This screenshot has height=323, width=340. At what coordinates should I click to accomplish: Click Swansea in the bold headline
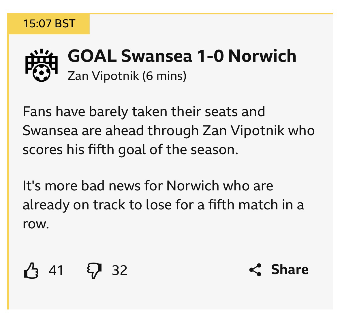point(156,56)
